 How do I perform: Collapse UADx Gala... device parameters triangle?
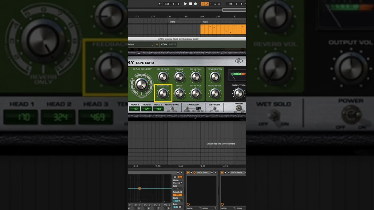tap(191, 173)
